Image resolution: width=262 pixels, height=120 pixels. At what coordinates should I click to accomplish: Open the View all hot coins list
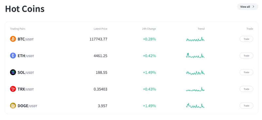248,7
